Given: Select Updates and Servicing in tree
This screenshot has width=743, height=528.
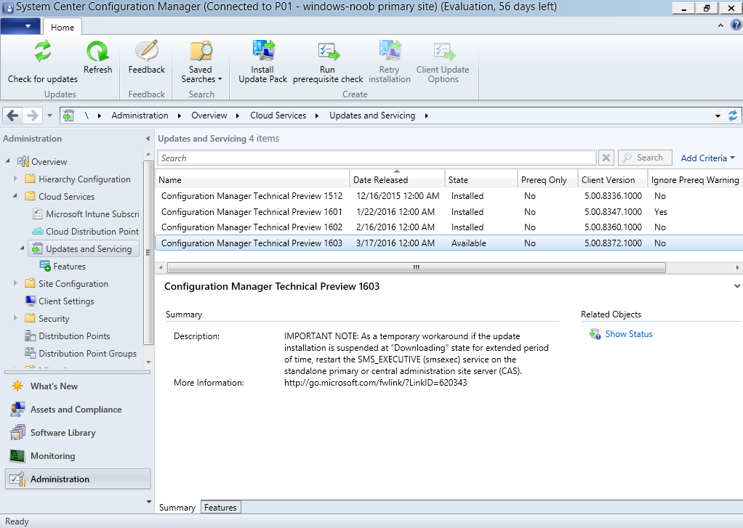Looking at the screenshot, I should pos(84,249).
